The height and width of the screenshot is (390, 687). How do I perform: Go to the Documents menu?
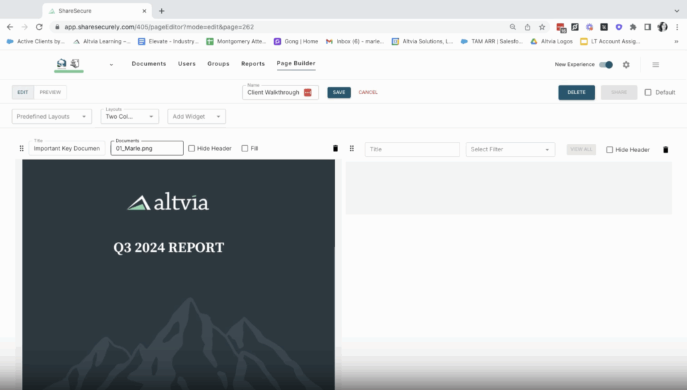click(149, 64)
